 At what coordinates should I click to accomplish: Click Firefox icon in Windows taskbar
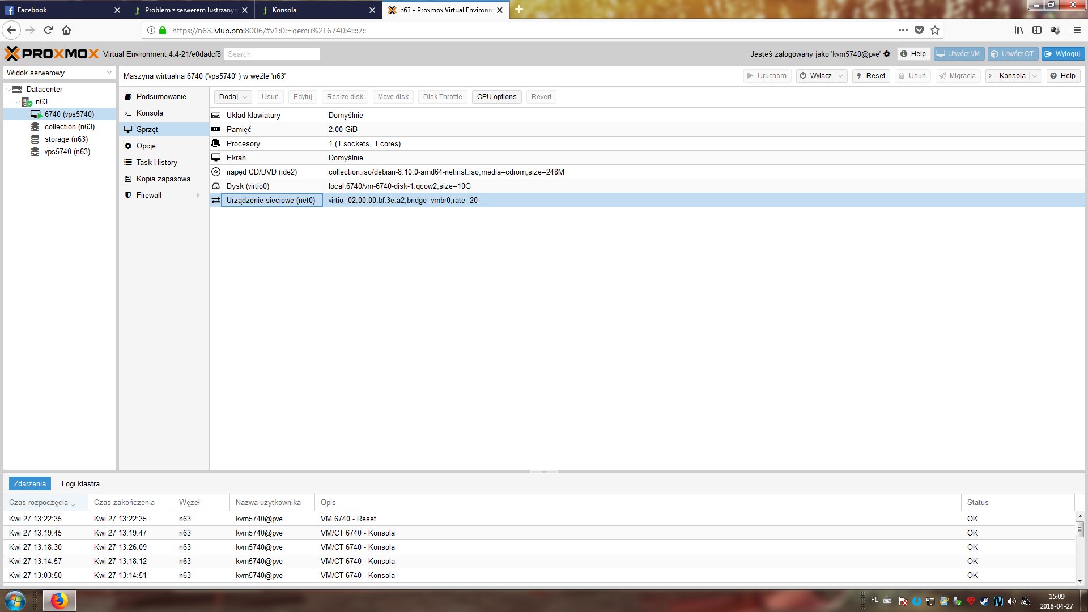coord(59,600)
